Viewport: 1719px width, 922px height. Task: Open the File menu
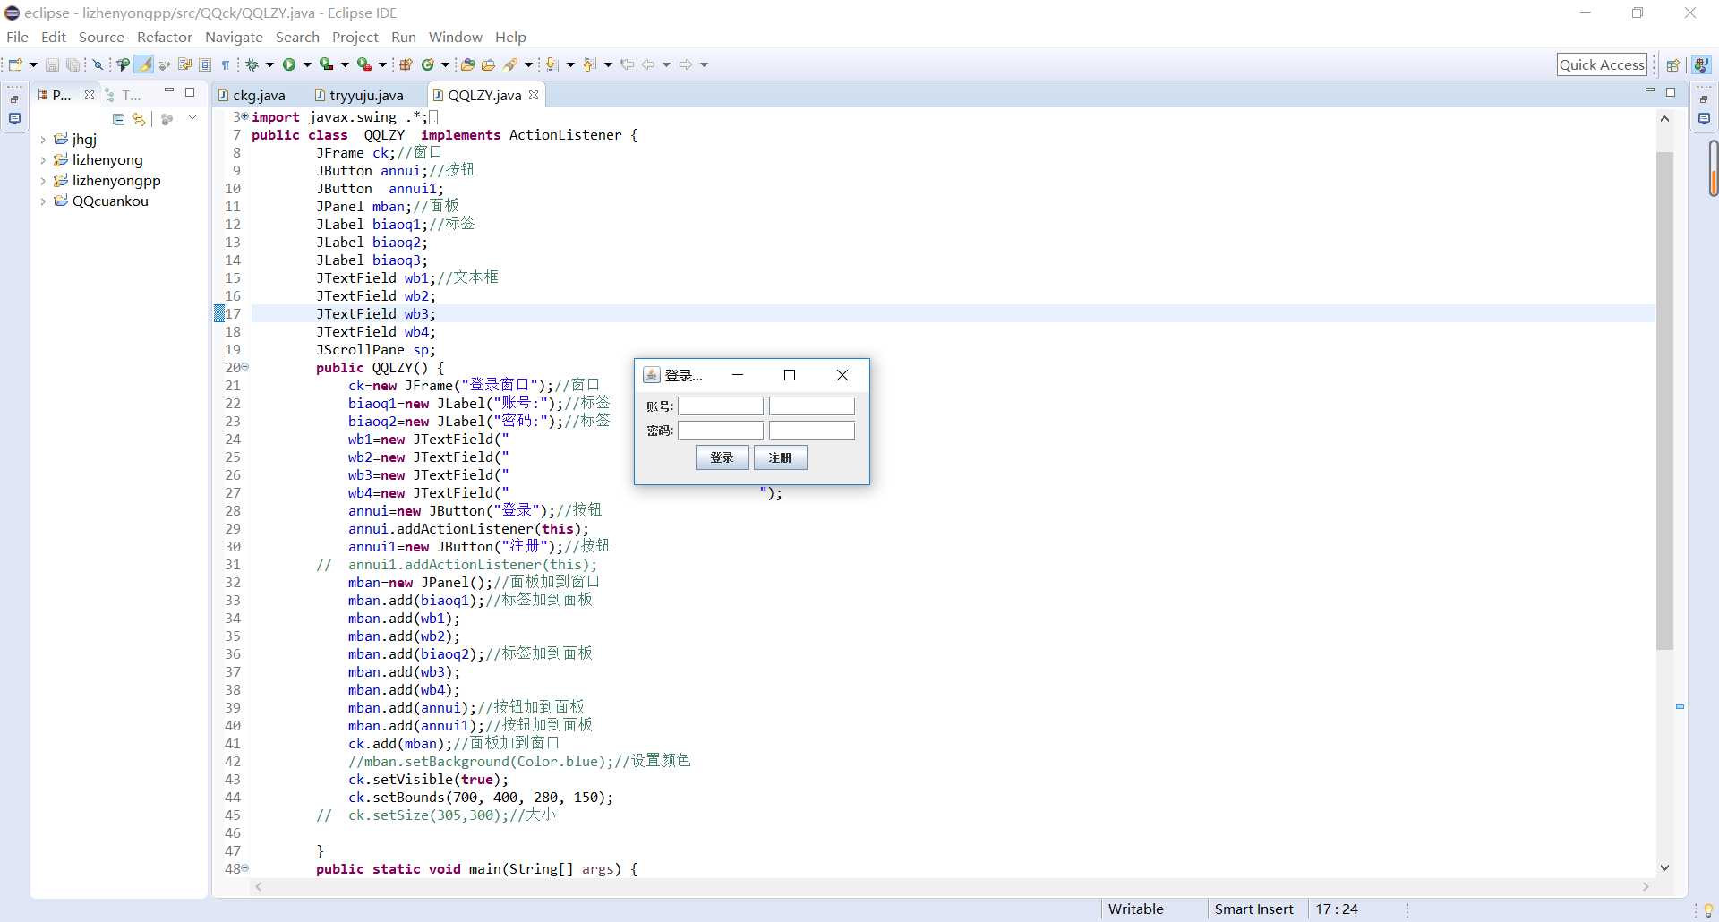click(x=17, y=37)
